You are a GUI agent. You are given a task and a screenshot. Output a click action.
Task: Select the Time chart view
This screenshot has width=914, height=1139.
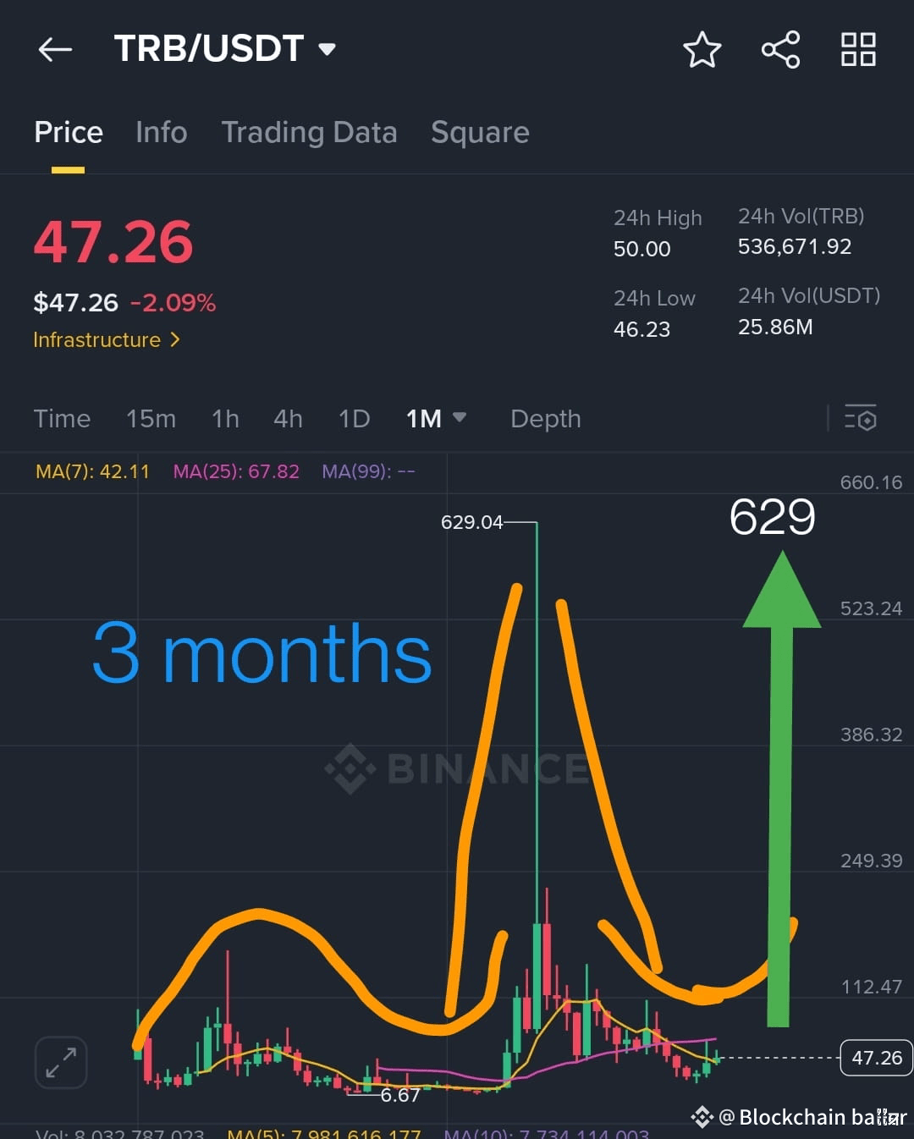tap(62, 418)
